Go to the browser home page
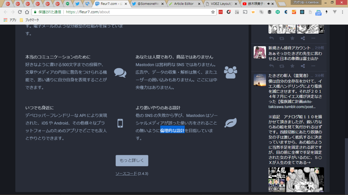This screenshot has height=195, width=348. (27, 12)
